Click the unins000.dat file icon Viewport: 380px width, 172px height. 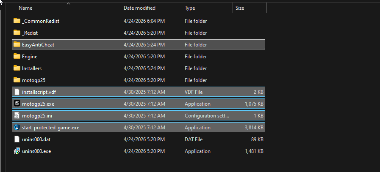coord(17,139)
